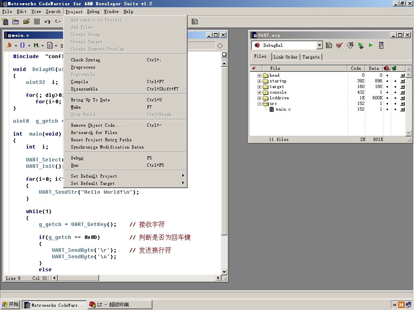Toggle debug dot for main.c file row

[395, 109]
